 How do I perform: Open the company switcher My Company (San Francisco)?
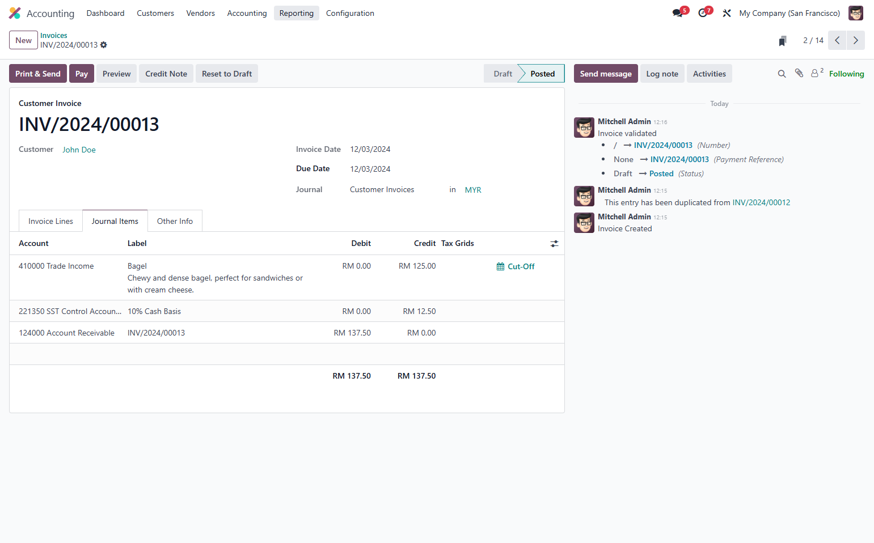tap(789, 13)
